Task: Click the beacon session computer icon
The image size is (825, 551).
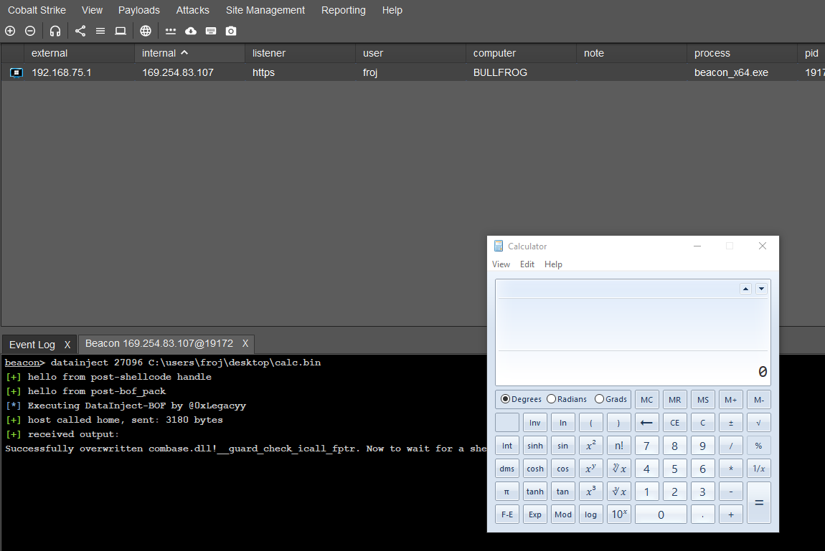Action: coord(16,72)
